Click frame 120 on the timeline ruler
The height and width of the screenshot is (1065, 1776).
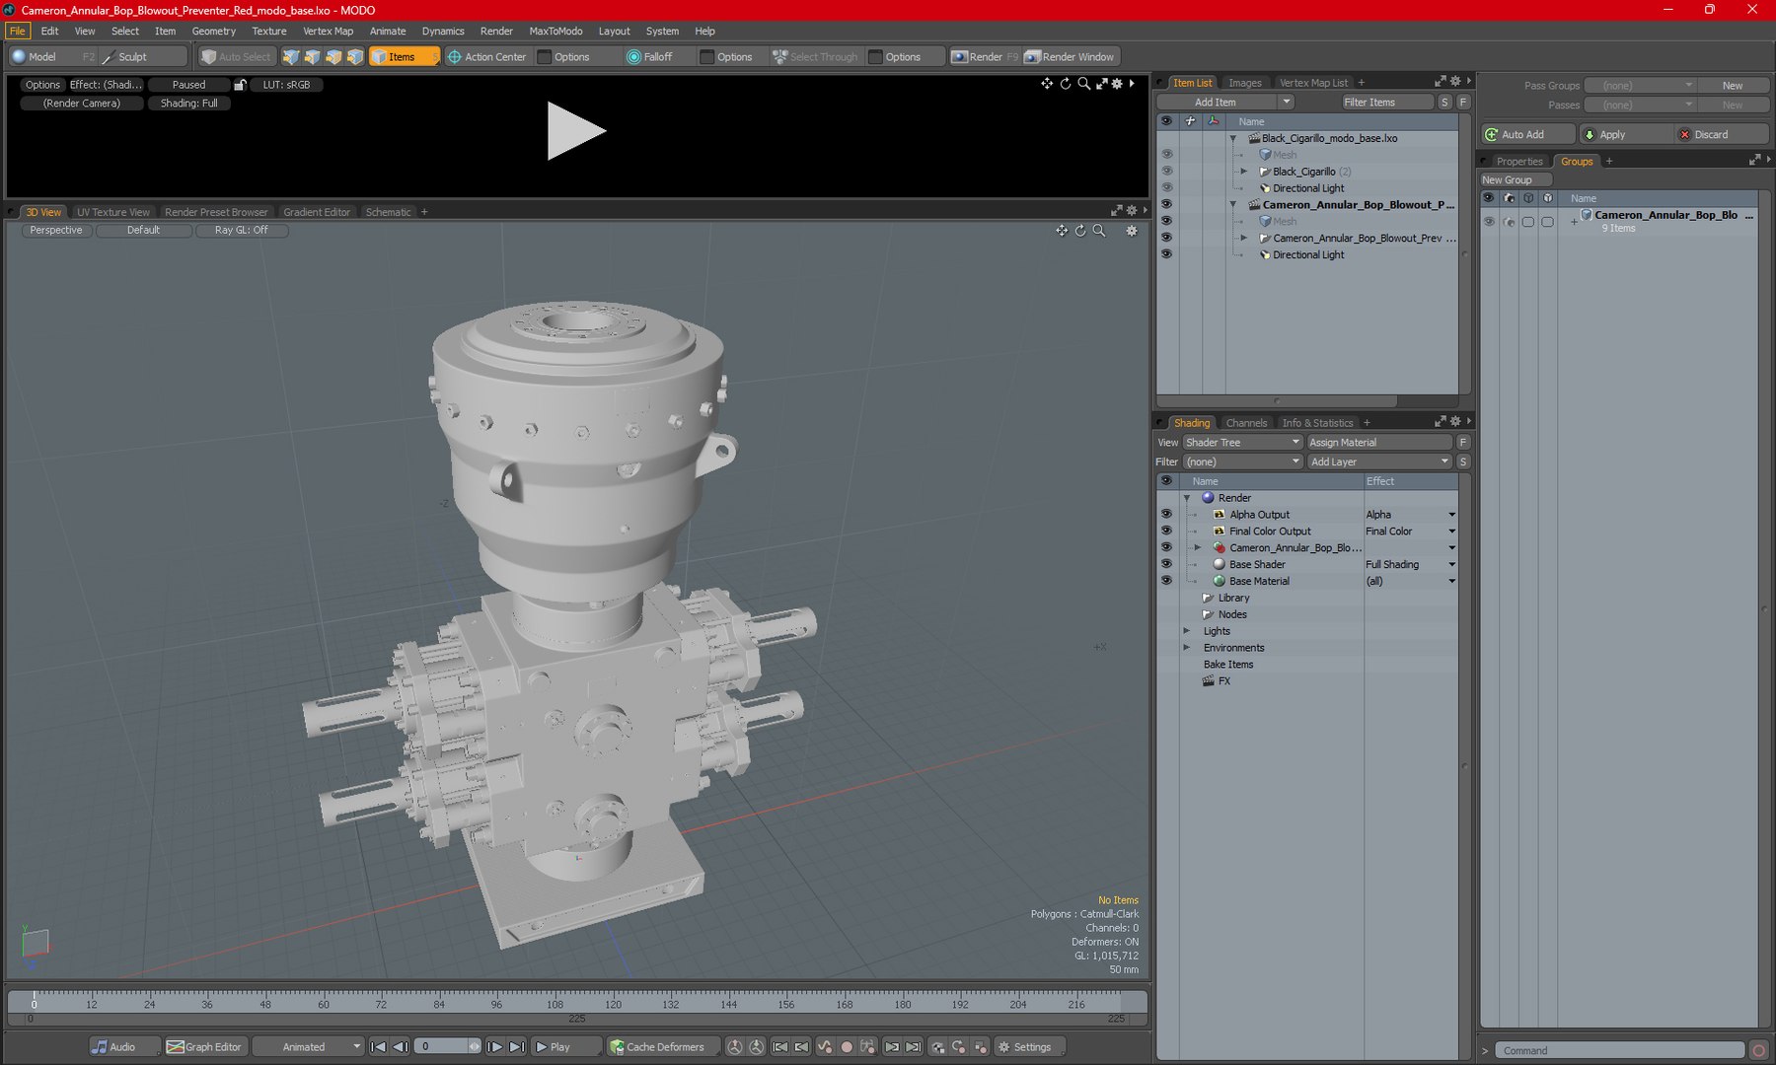click(613, 998)
